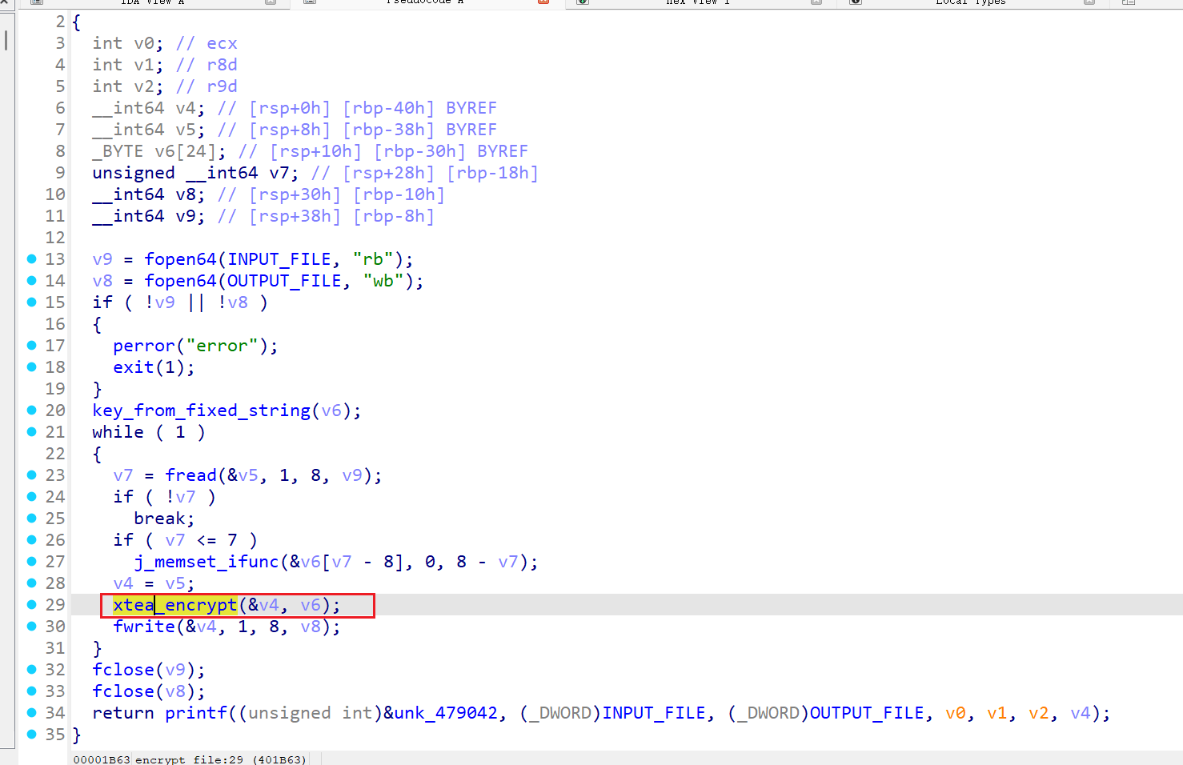Click address 00001B63 in the status bar
The image size is (1183, 765).
102,759
